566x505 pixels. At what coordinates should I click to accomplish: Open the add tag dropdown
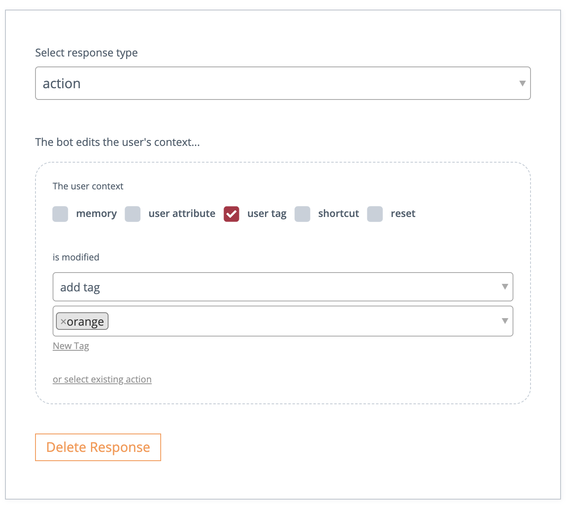pos(283,287)
